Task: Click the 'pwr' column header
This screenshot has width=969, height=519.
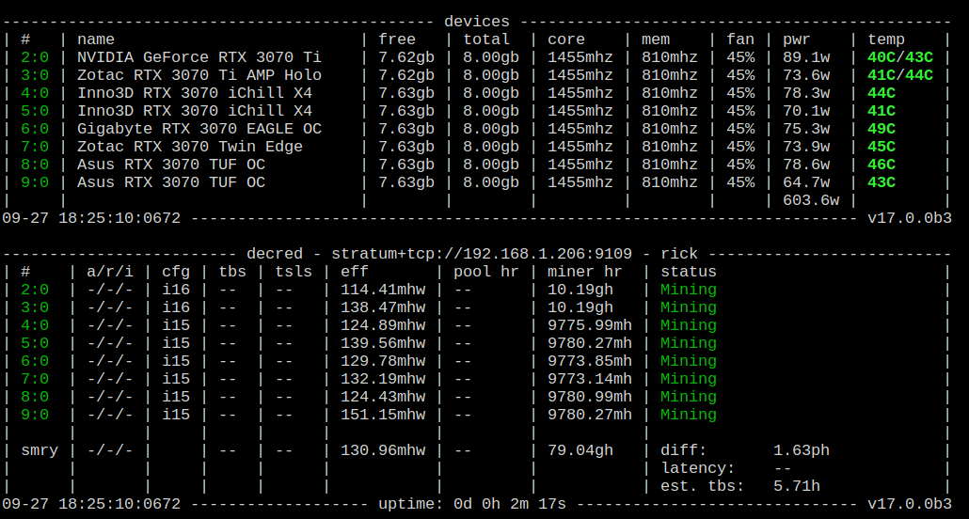Action: click(x=797, y=39)
